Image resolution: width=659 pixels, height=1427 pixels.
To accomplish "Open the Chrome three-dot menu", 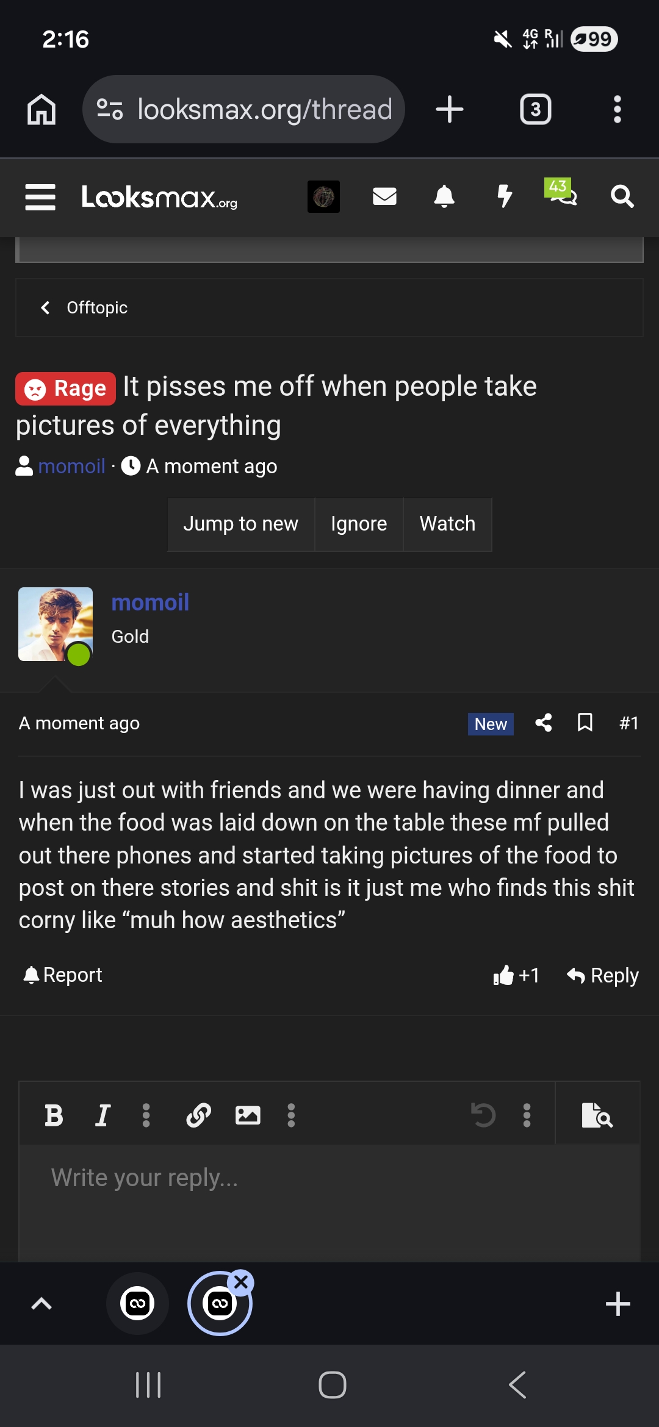I will (617, 109).
